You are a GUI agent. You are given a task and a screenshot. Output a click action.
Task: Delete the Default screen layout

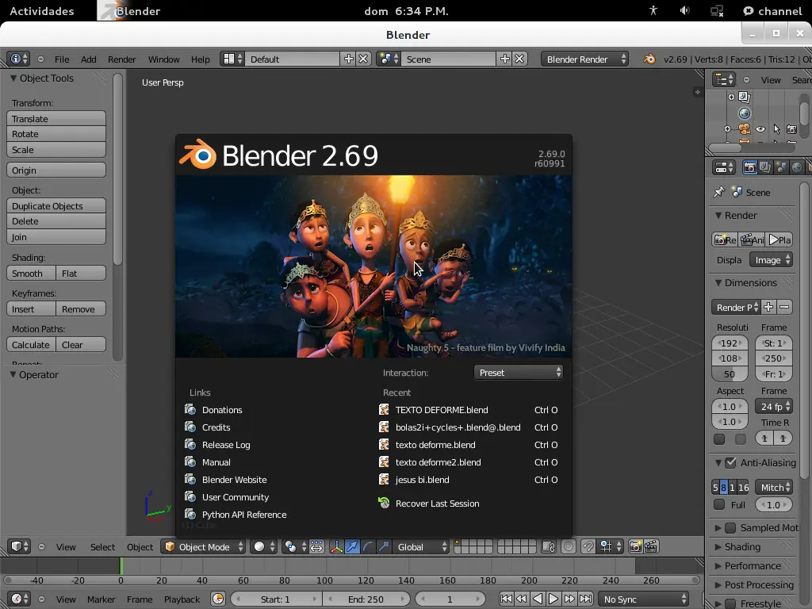tap(363, 59)
